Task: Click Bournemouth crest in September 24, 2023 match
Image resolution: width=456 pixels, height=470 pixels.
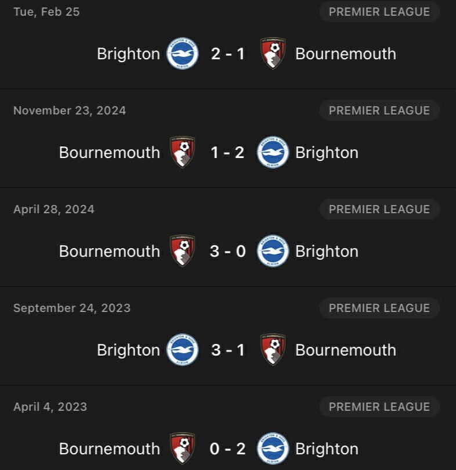Action: pyautogui.click(x=273, y=350)
